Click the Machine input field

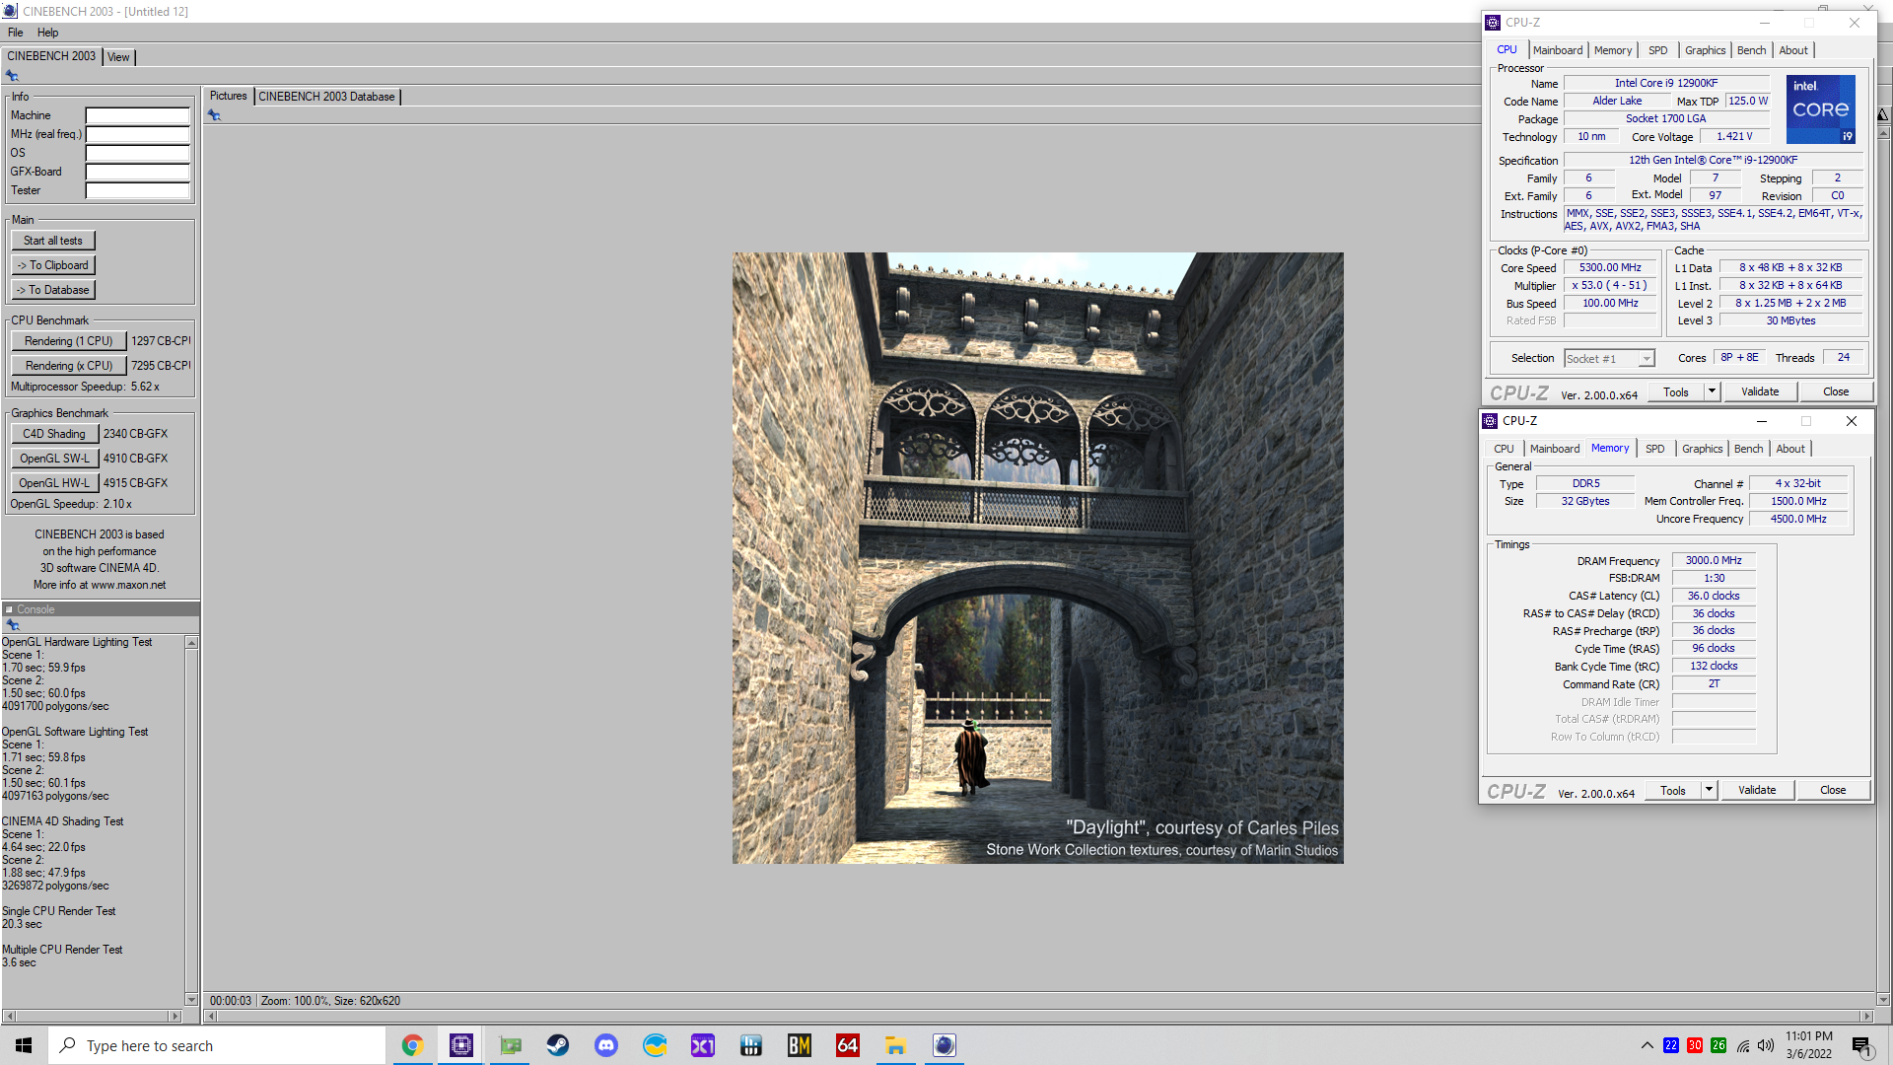(x=137, y=115)
